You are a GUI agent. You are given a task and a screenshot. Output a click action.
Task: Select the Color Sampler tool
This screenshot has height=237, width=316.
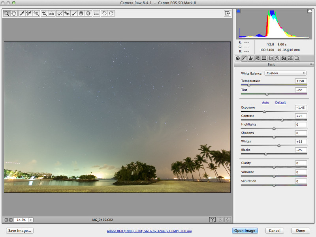(29, 13)
